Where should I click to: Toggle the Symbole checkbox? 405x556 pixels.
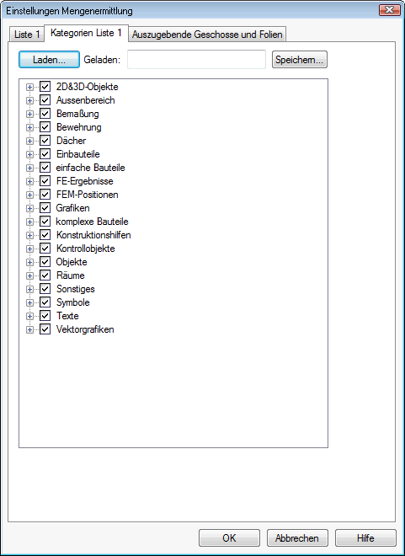[45, 302]
